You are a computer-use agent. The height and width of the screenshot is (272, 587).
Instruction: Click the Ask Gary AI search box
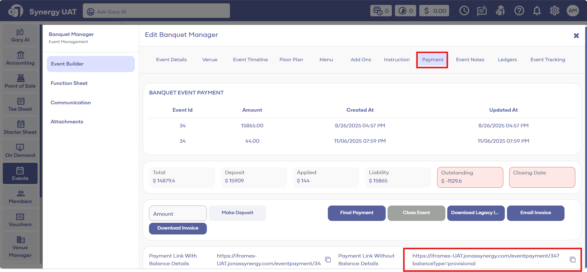(156, 12)
